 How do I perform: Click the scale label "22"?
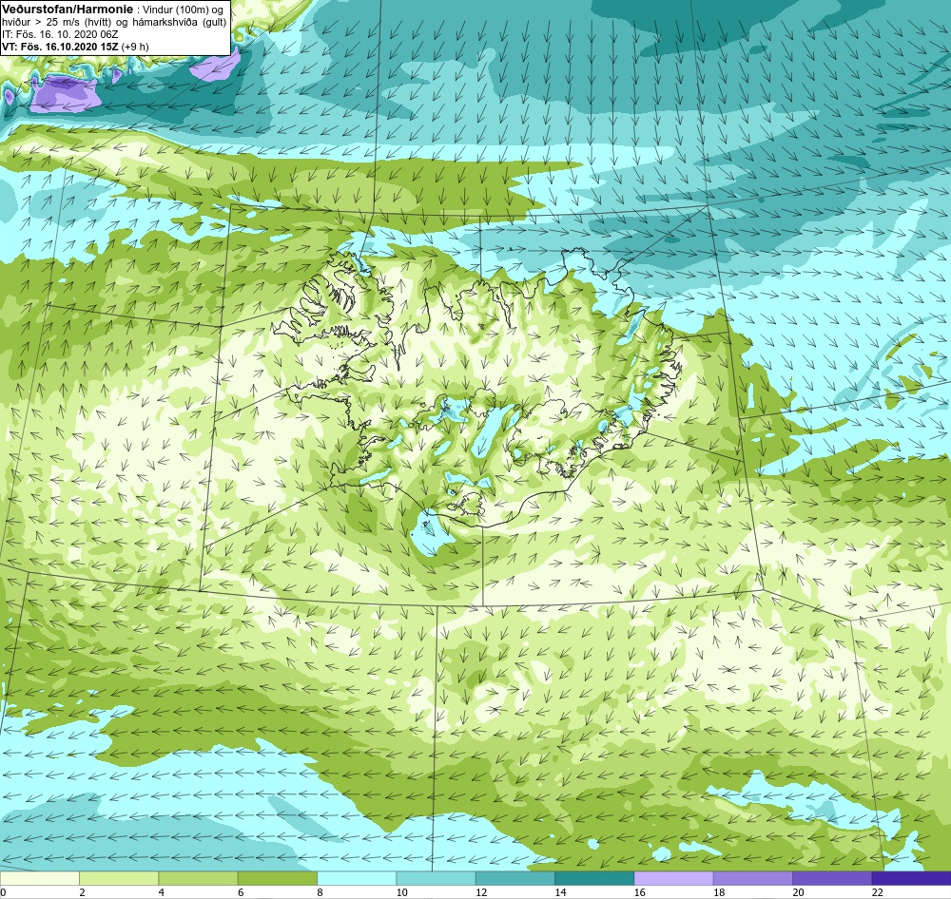pos(877,892)
